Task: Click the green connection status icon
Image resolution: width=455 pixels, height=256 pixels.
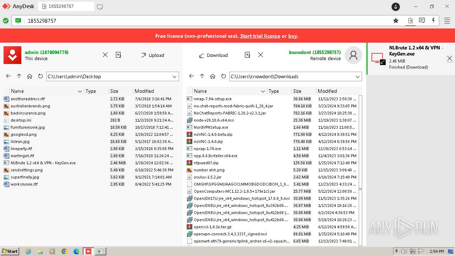Action: 6,21
